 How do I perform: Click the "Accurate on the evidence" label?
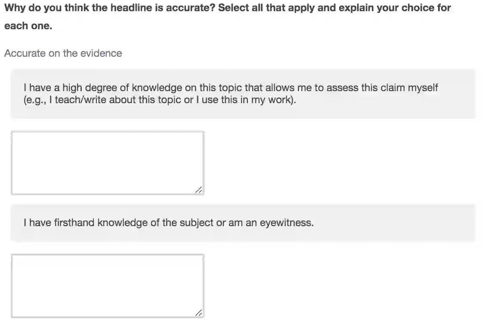click(x=63, y=53)
